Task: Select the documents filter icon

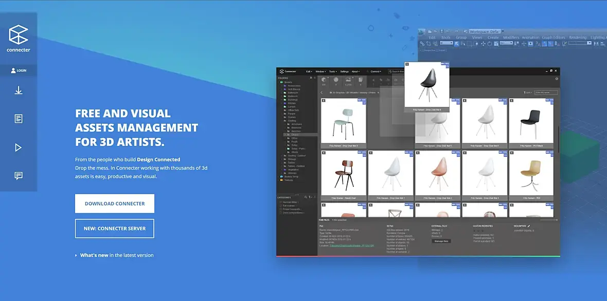Action: point(361,80)
